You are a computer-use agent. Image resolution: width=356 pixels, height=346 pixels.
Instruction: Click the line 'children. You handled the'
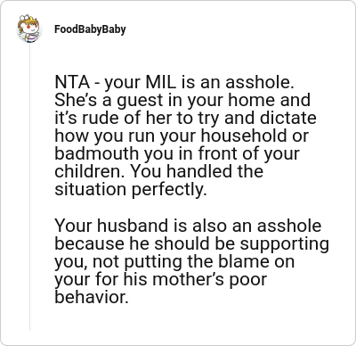point(159,171)
